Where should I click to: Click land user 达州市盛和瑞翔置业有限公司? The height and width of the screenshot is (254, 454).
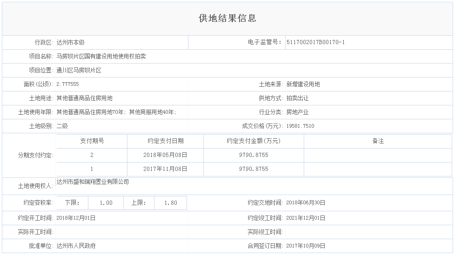point(93,182)
